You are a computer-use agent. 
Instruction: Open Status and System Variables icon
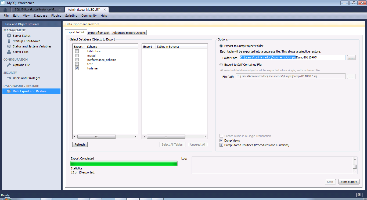(9, 46)
